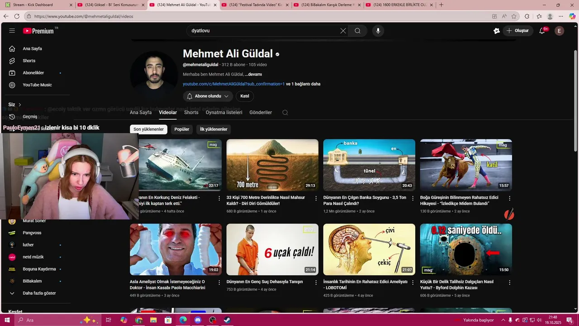579x326 pixels.
Task: Select the Son yüklenenler filter chip
Action: click(148, 129)
